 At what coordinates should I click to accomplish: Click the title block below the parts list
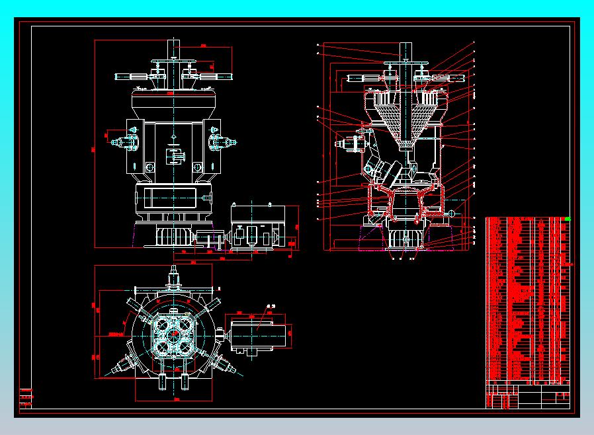528,397
